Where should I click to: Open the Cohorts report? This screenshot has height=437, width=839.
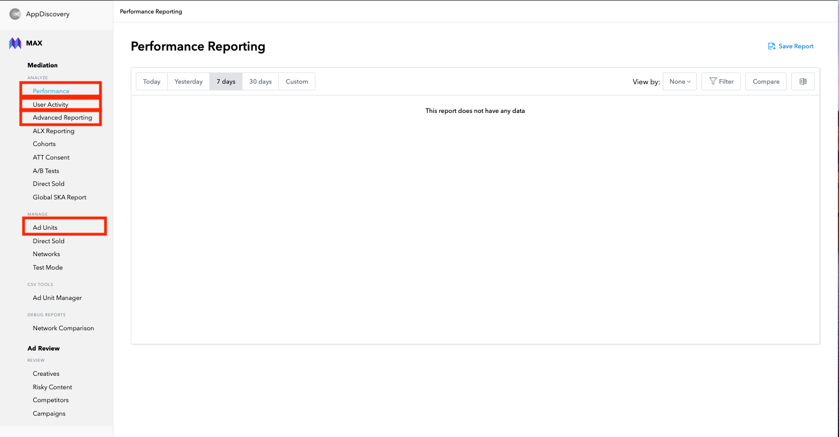(44, 144)
